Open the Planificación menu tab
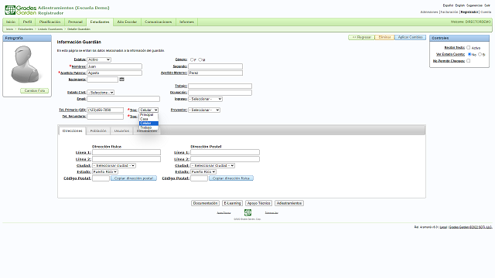The image size is (495, 278). (49, 22)
